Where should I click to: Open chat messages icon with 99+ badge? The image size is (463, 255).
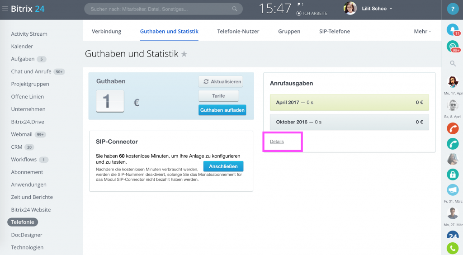453,47
